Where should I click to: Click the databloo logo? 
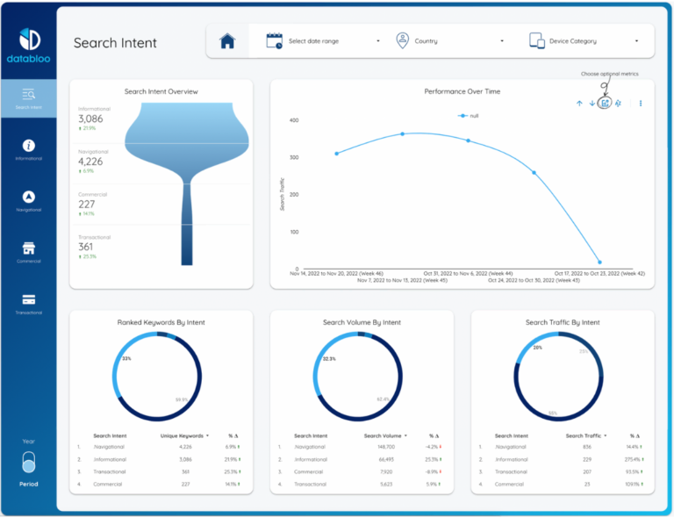[x=28, y=45]
